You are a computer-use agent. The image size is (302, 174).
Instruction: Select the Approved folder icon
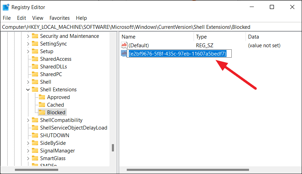coord(42,97)
